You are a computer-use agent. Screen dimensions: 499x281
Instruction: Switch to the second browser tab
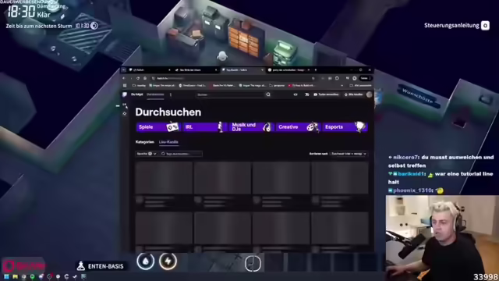click(196, 69)
